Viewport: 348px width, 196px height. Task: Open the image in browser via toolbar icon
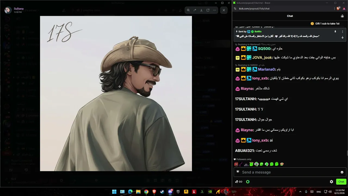click(208, 10)
